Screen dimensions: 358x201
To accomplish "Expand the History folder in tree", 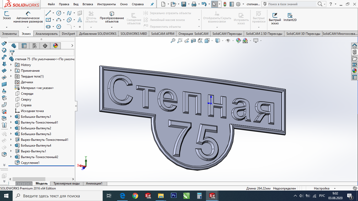I will (x=11, y=65).
